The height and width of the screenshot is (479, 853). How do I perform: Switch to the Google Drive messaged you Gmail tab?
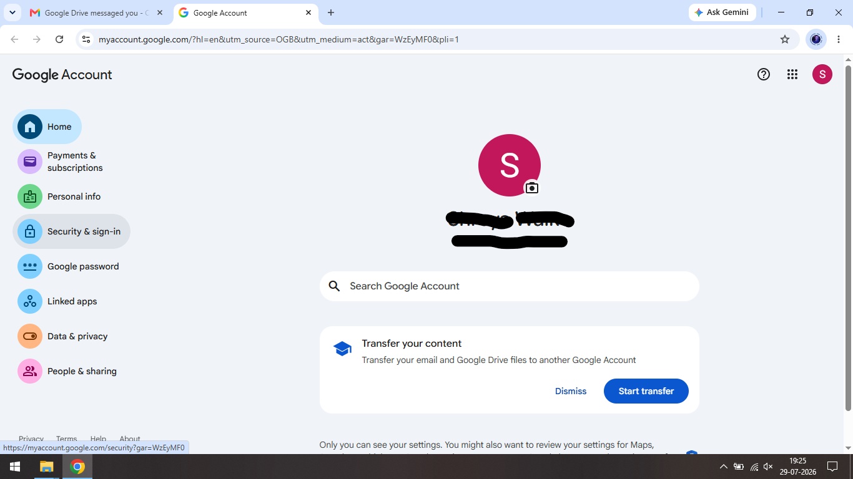(x=96, y=12)
